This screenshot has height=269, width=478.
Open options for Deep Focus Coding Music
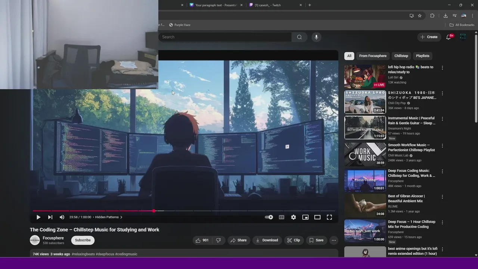pyautogui.click(x=442, y=171)
